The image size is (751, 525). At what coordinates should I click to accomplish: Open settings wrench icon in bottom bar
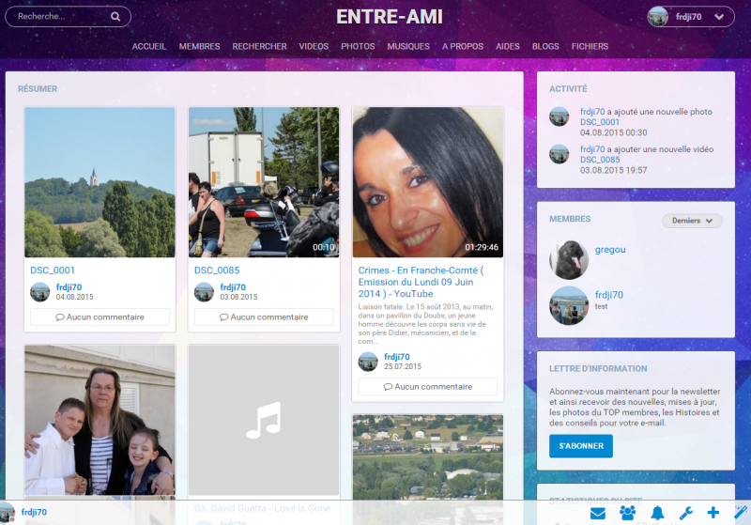pos(686,513)
